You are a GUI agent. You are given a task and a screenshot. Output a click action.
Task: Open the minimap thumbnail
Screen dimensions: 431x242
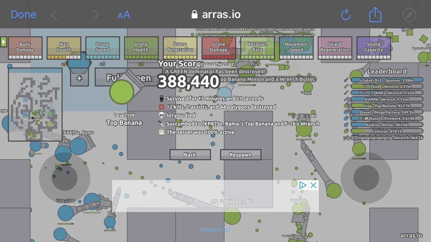pyautogui.click(x=35, y=104)
